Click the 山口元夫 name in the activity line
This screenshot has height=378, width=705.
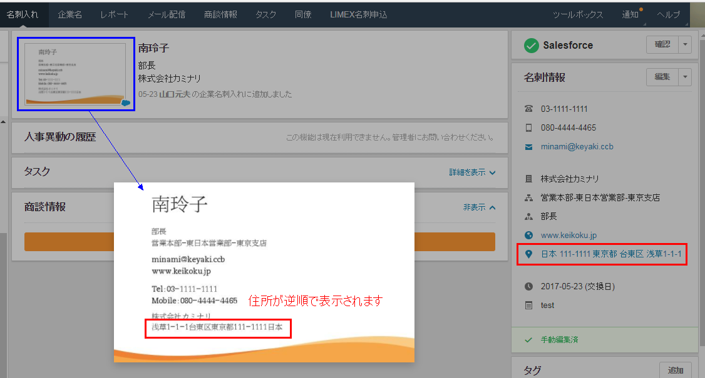175,94
